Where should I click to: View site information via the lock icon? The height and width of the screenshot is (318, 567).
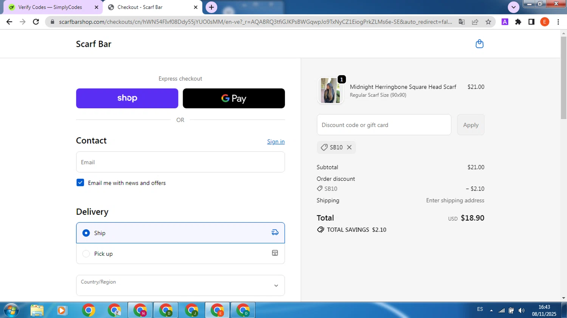pos(52,22)
